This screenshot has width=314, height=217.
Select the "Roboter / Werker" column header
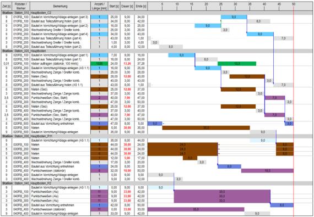click(x=21, y=6)
